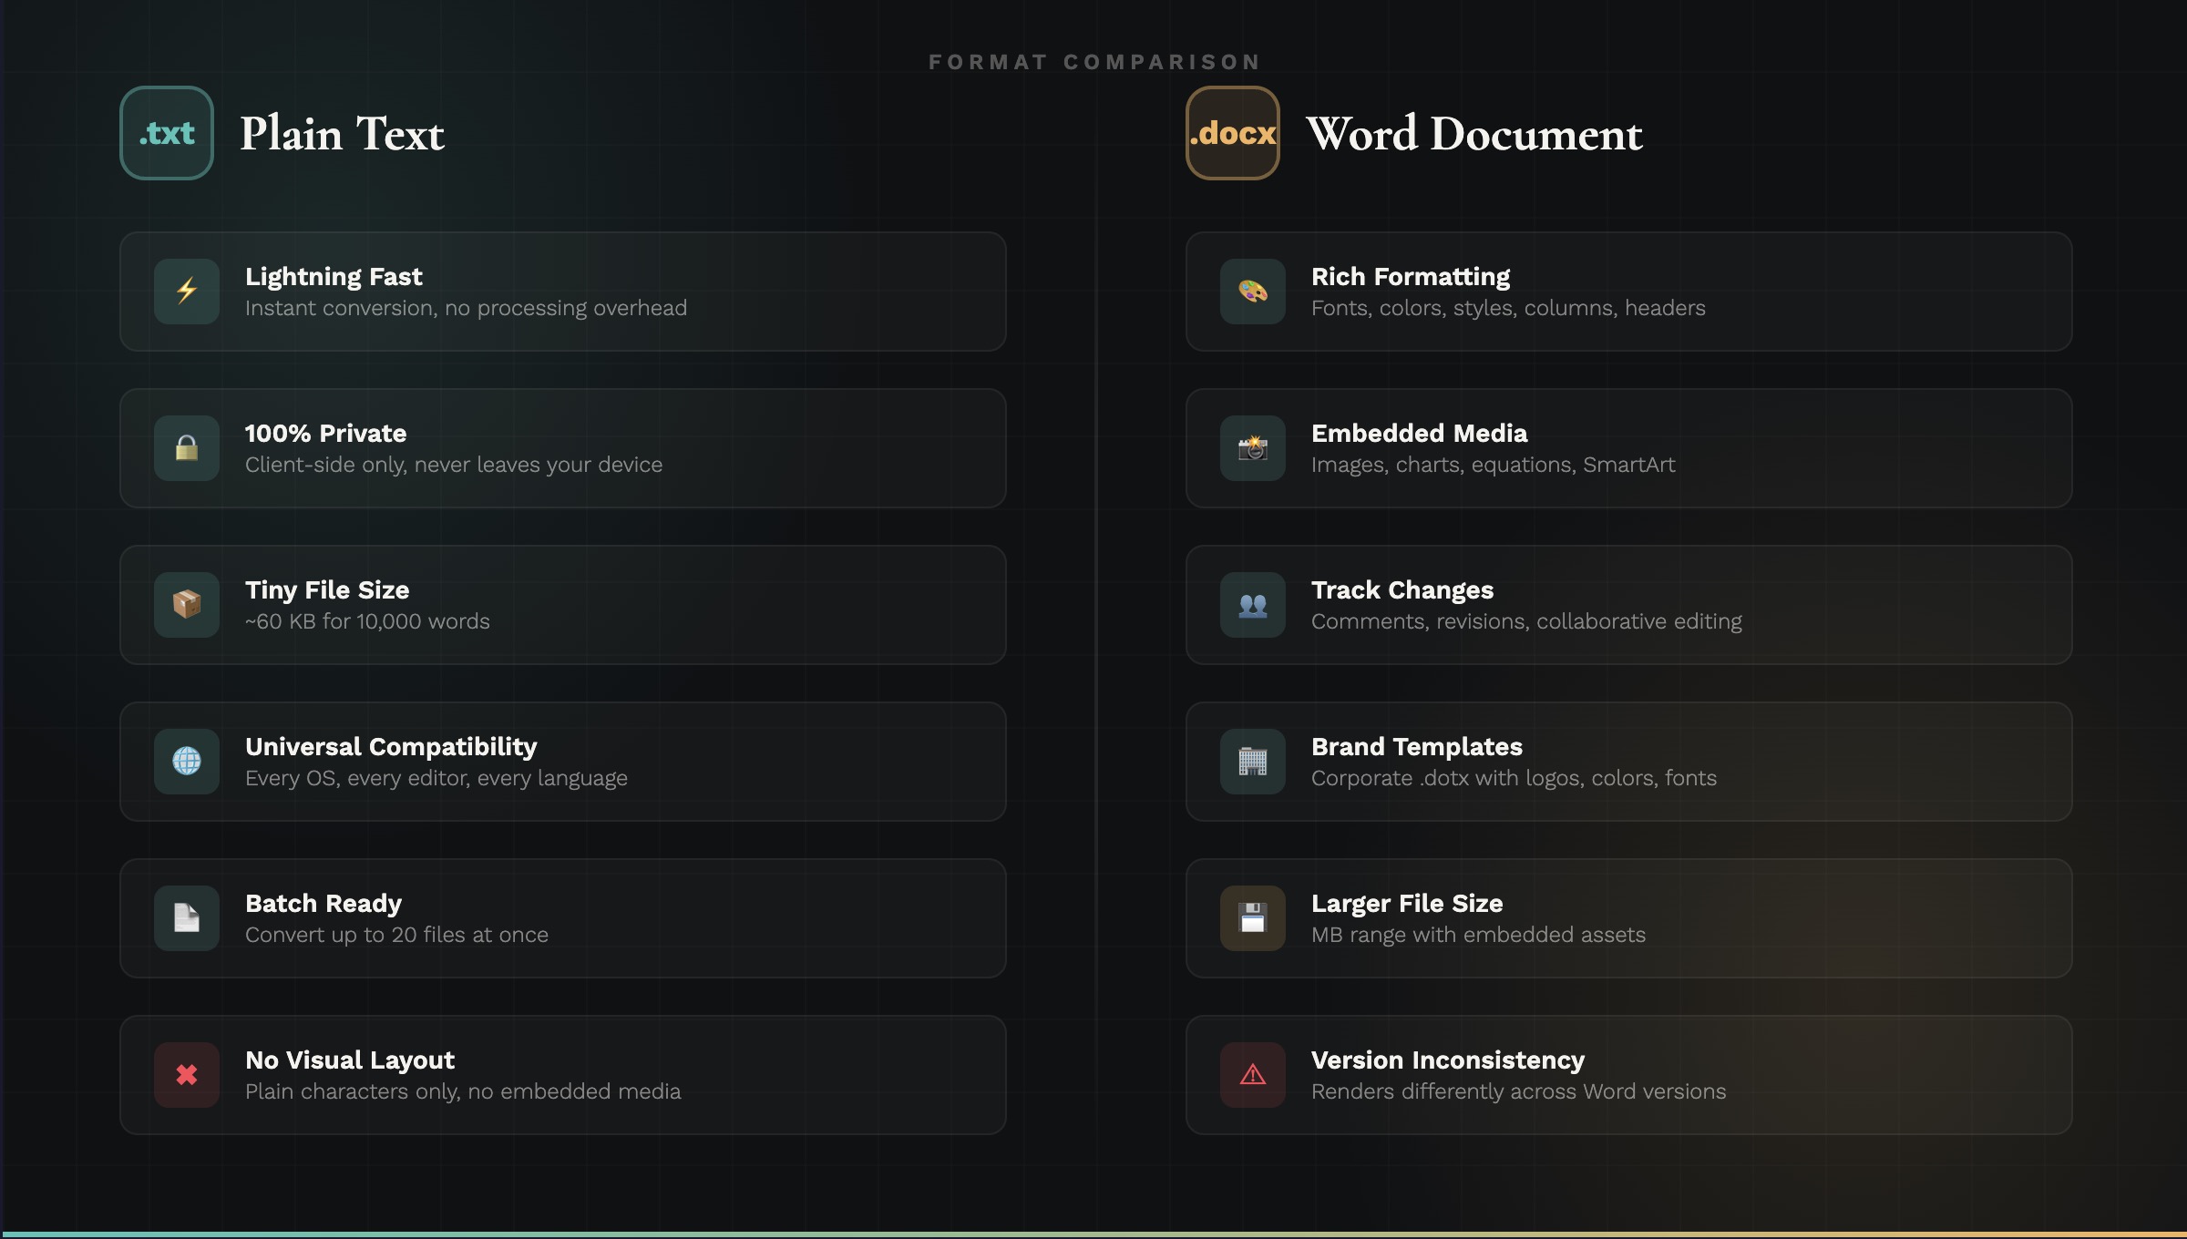Click the globe icon for Universal Compatibility

[187, 762]
